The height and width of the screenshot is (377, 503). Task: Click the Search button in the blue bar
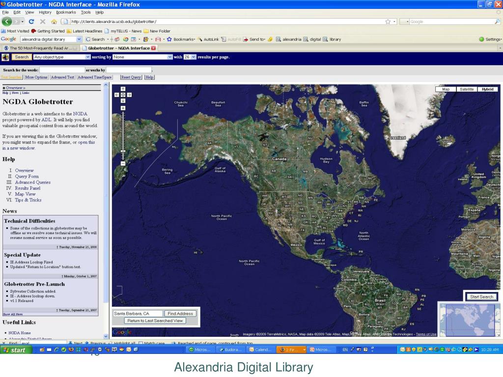pos(22,57)
